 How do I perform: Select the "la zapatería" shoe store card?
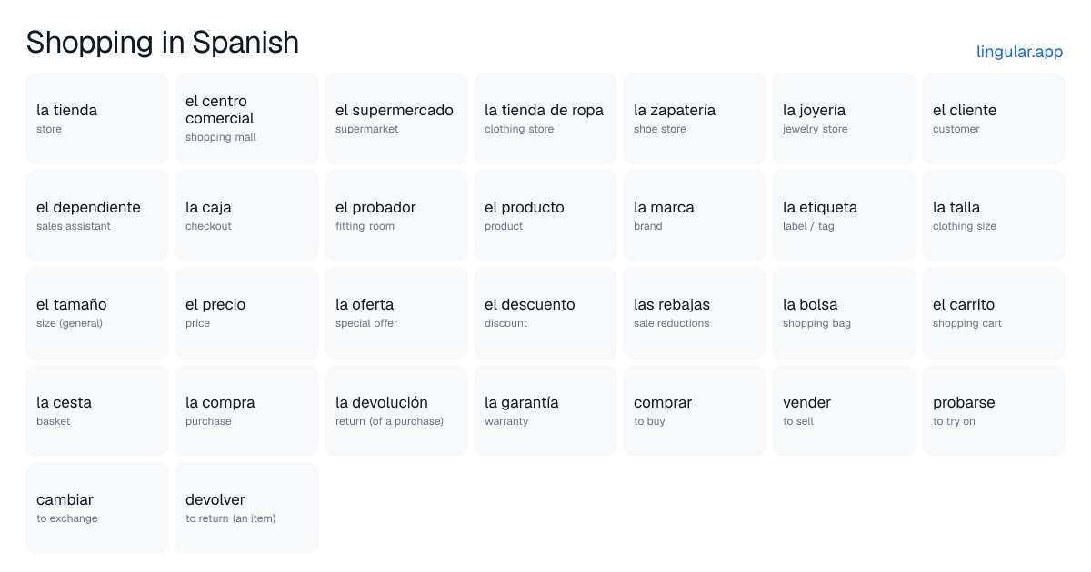pyautogui.click(x=695, y=119)
